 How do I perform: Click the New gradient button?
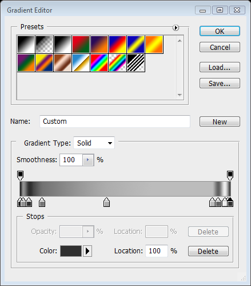[220, 122]
